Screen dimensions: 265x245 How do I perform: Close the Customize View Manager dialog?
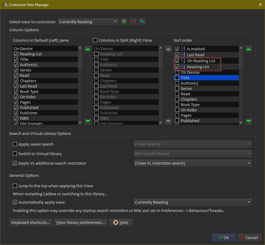click(260, 4)
